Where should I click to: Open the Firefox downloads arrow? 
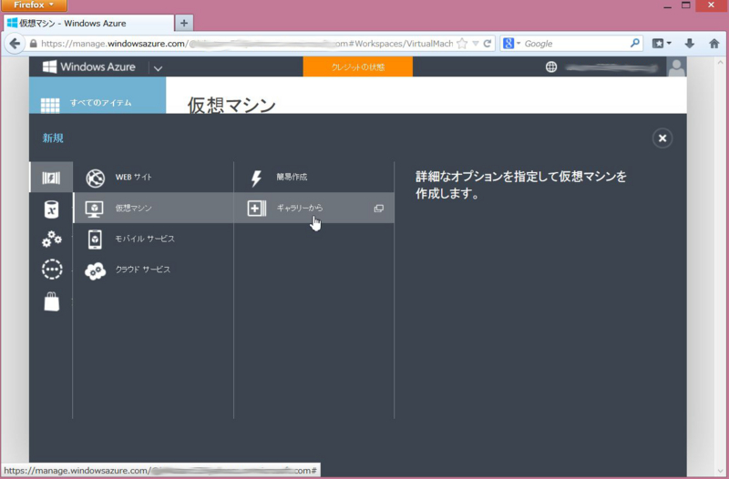(690, 44)
